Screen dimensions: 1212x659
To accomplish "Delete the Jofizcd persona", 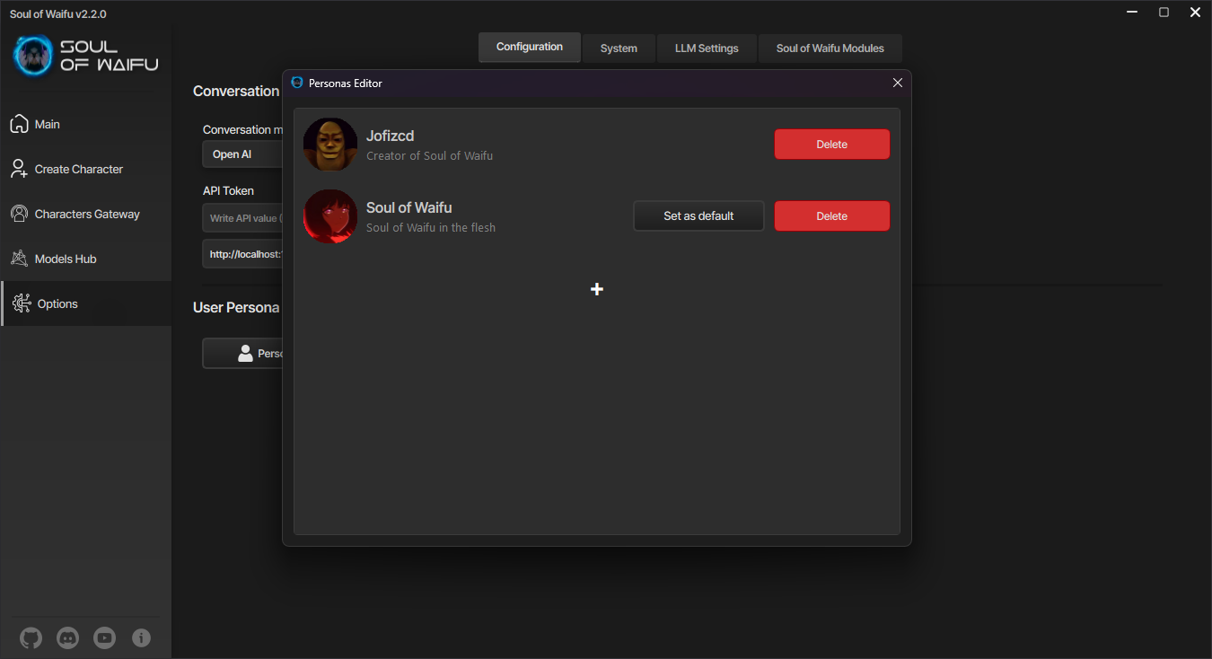I will click(832, 145).
